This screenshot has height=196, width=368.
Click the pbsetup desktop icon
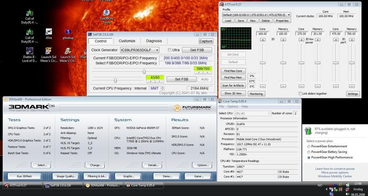click(68, 34)
